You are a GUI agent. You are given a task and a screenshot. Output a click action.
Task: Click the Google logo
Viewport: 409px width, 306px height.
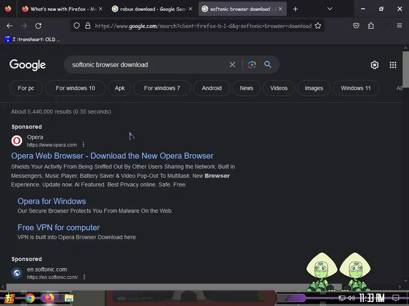click(28, 65)
